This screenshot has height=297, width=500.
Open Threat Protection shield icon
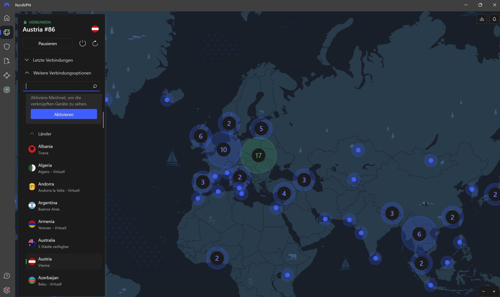click(x=7, y=47)
